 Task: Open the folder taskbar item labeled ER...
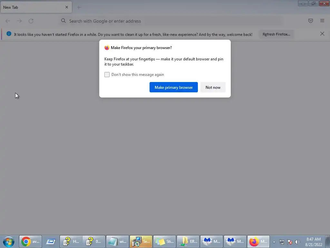click(188, 242)
